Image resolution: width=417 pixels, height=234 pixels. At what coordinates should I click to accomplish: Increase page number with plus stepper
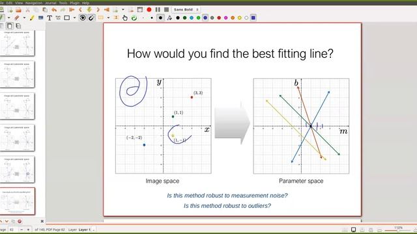tap(28, 229)
